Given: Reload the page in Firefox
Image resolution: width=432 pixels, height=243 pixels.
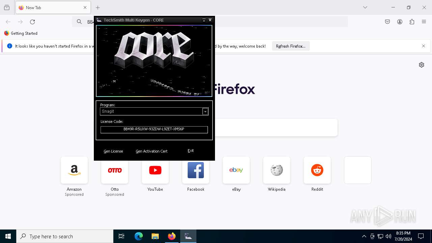Looking at the screenshot, I should click(x=32, y=22).
